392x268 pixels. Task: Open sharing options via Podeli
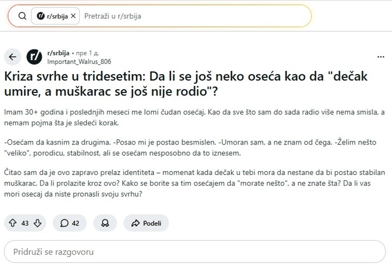pyautogui.click(x=152, y=223)
